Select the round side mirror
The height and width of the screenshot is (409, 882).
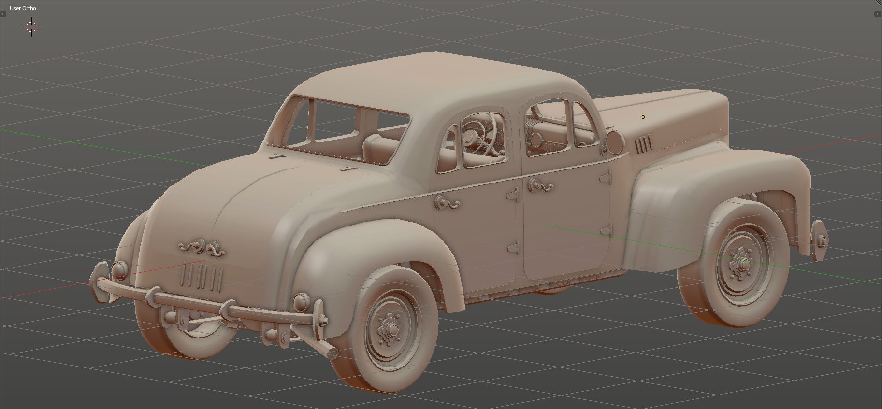pos(614,142)
